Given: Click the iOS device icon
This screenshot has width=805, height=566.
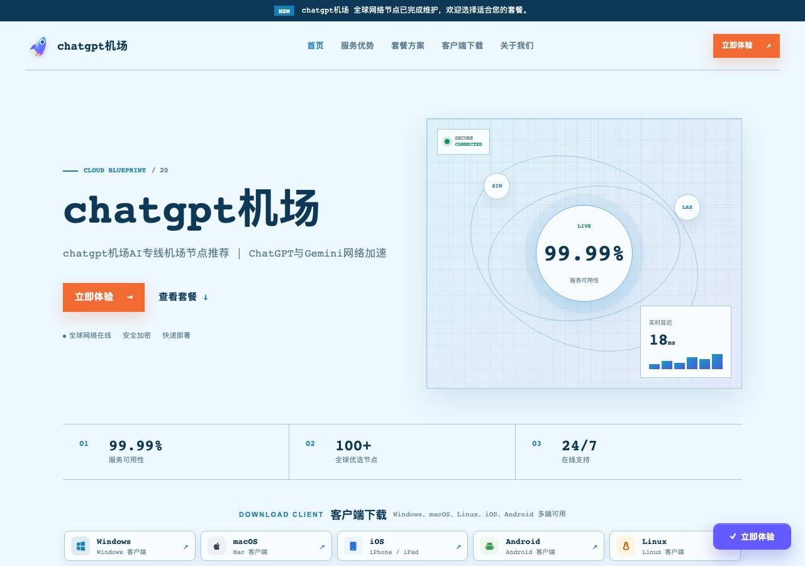Looking at the screenshot, I should click(x=353, y=546).
